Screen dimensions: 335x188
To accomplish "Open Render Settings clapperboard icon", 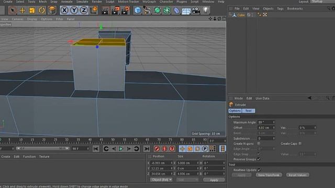I will click(x=126, y=10).
